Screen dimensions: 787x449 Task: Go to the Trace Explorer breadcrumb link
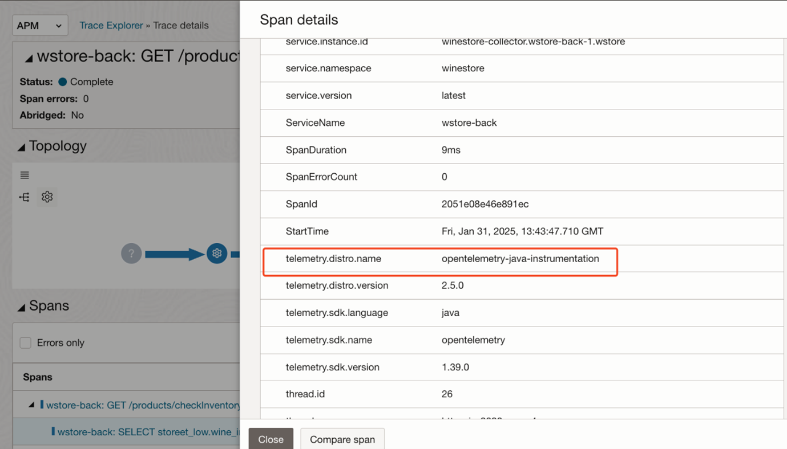click(x=111, y=26)
